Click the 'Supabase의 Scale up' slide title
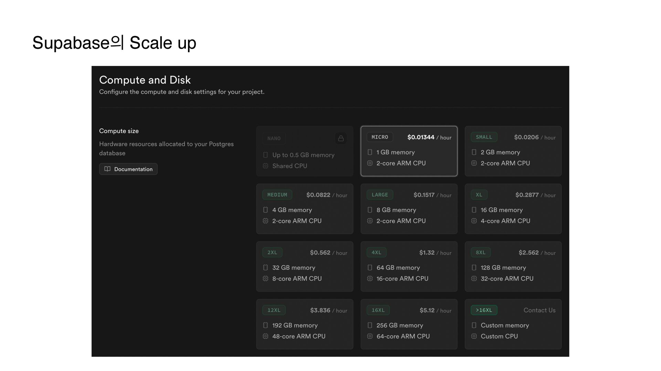Image resolution: width=661 pixels, height=371 pixels. 114,43
